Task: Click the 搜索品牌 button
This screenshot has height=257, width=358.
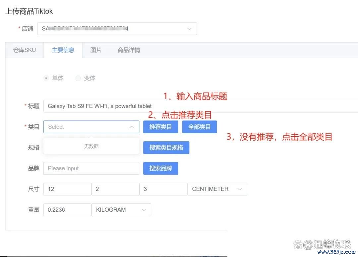Action: click(160, 168)
